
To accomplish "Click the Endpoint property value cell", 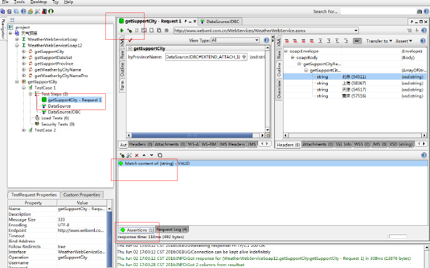I will click(82, 230).
